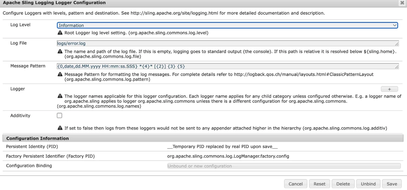Click the Message Pattern label
The image size is (407, 190).
[x=28, y=66]
